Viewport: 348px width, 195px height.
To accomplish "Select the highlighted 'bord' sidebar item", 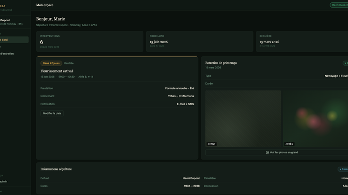I will 14,40.
